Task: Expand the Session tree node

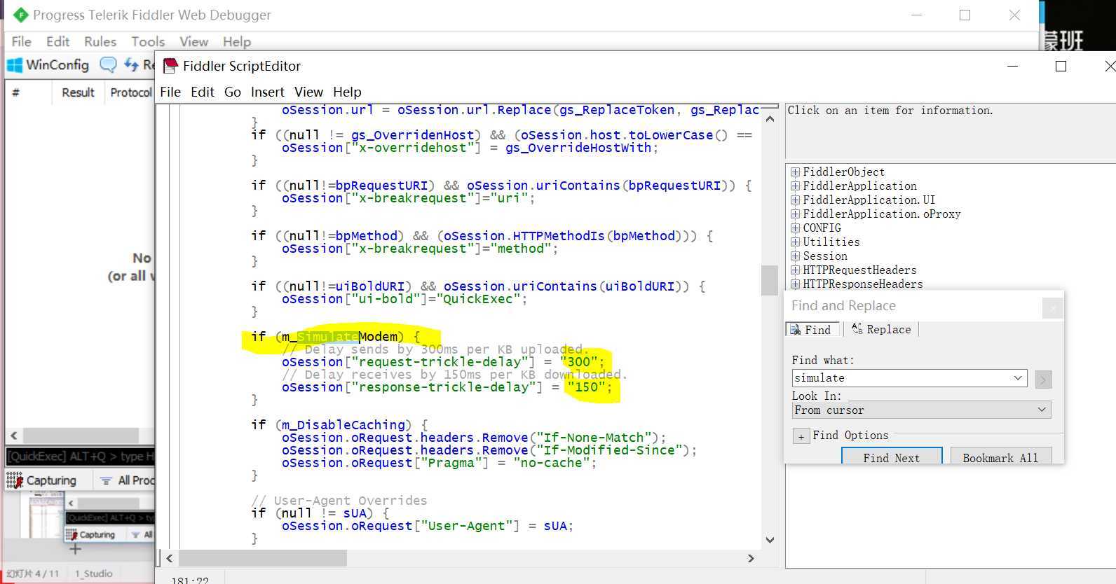Action: pos(795,256)
